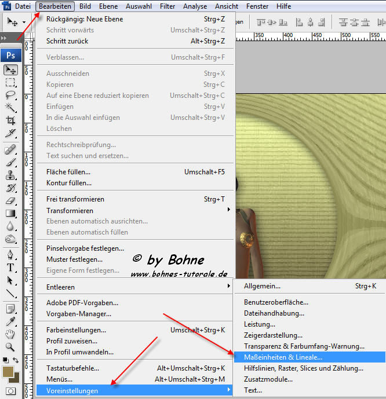
Task: Open the Filter menu
Action: click(x=167, y=6)
